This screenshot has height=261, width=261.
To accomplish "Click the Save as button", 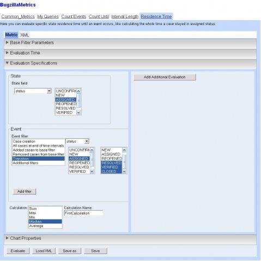I will (70, 251).
